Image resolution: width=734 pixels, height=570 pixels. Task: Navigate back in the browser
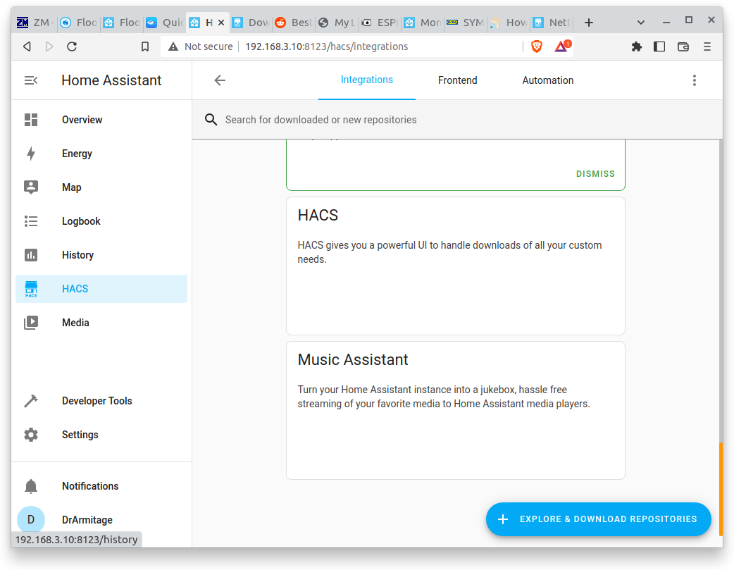(27, 47)
